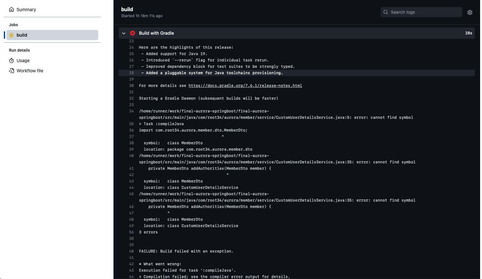Click the '> Task :compileJava' log line

pos(161,124)
